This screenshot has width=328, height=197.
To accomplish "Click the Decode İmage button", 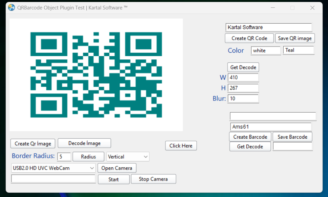I will (84, 143).
